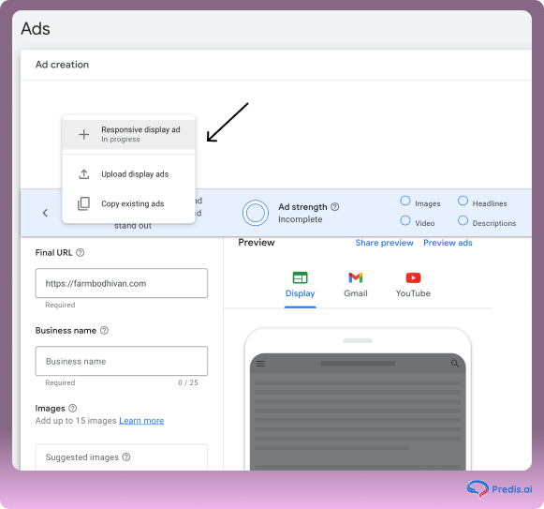Click the back chevron in the blue bar

click(45, 213)
